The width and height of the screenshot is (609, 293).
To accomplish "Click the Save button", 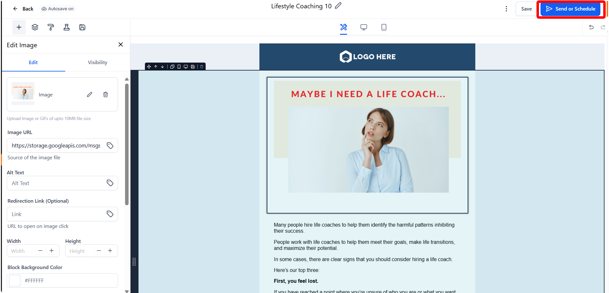I will [x=526, y=9].
